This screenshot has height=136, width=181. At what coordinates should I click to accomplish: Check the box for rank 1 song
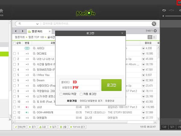click(x=14, y=54)
